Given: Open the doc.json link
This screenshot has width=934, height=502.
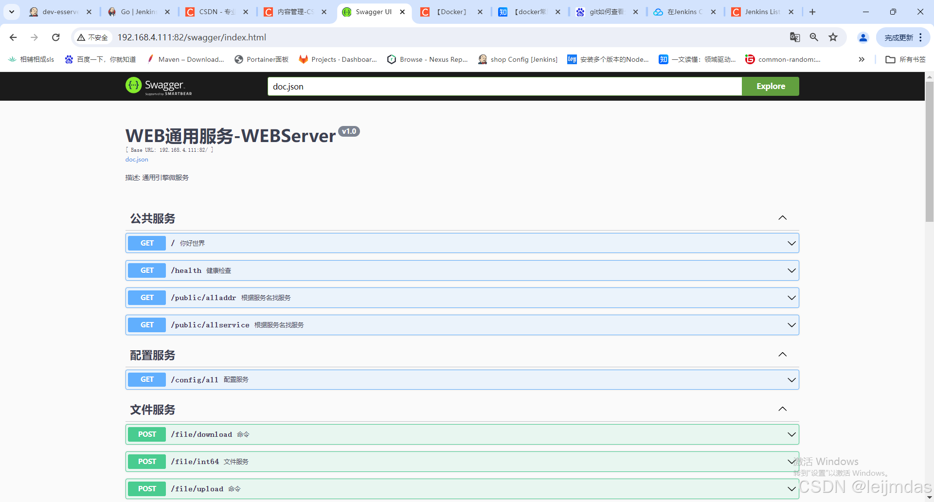Looking at the screenshot, I should pos(137,159).
